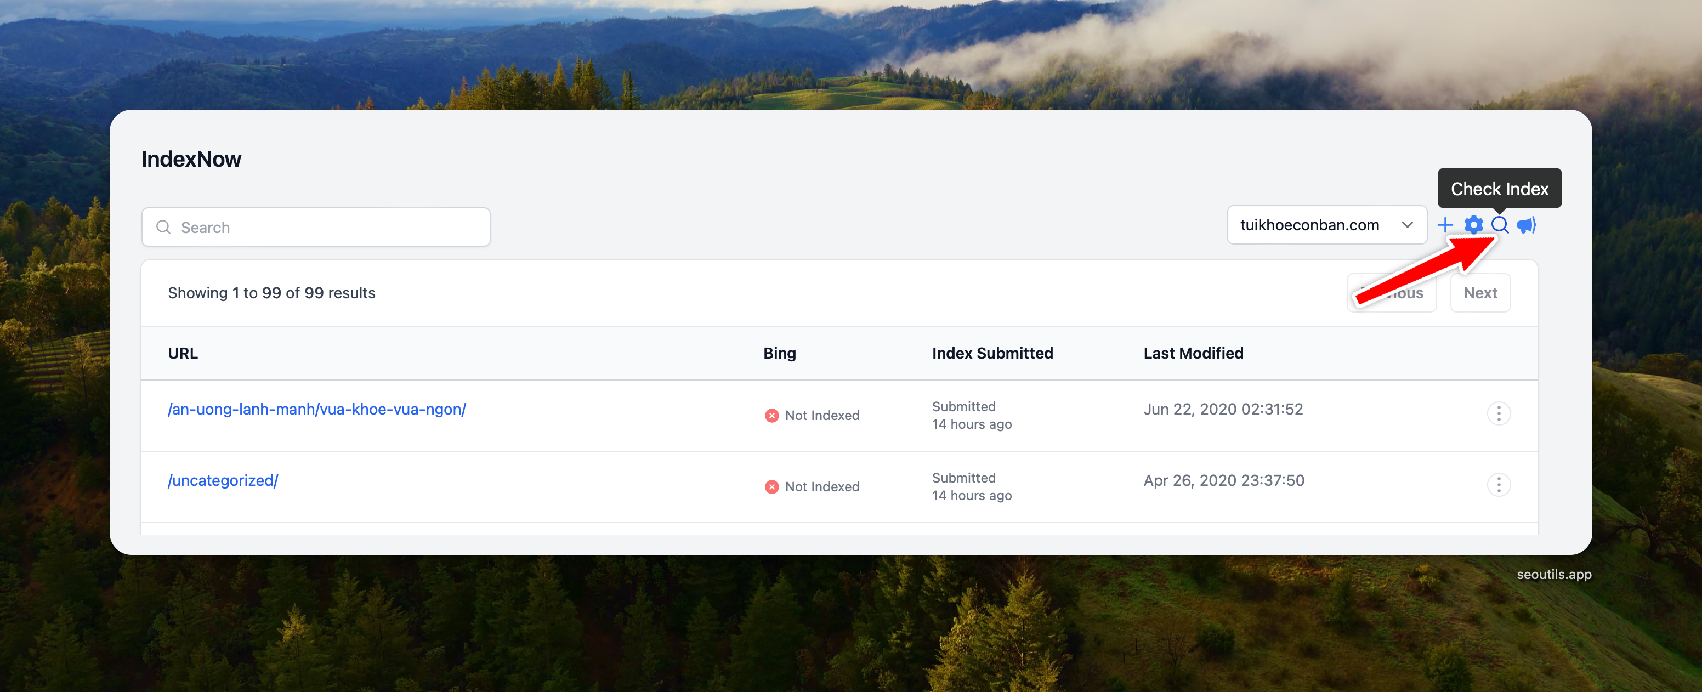Click the chevron arrow of domain selector
This screenshot has width=1702, height=692.
point(1408,225)
